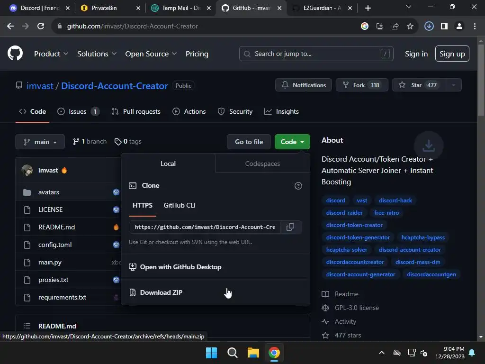485x364 pixels.
Task: Go to the Actions tab
Action: coord(189,112)
